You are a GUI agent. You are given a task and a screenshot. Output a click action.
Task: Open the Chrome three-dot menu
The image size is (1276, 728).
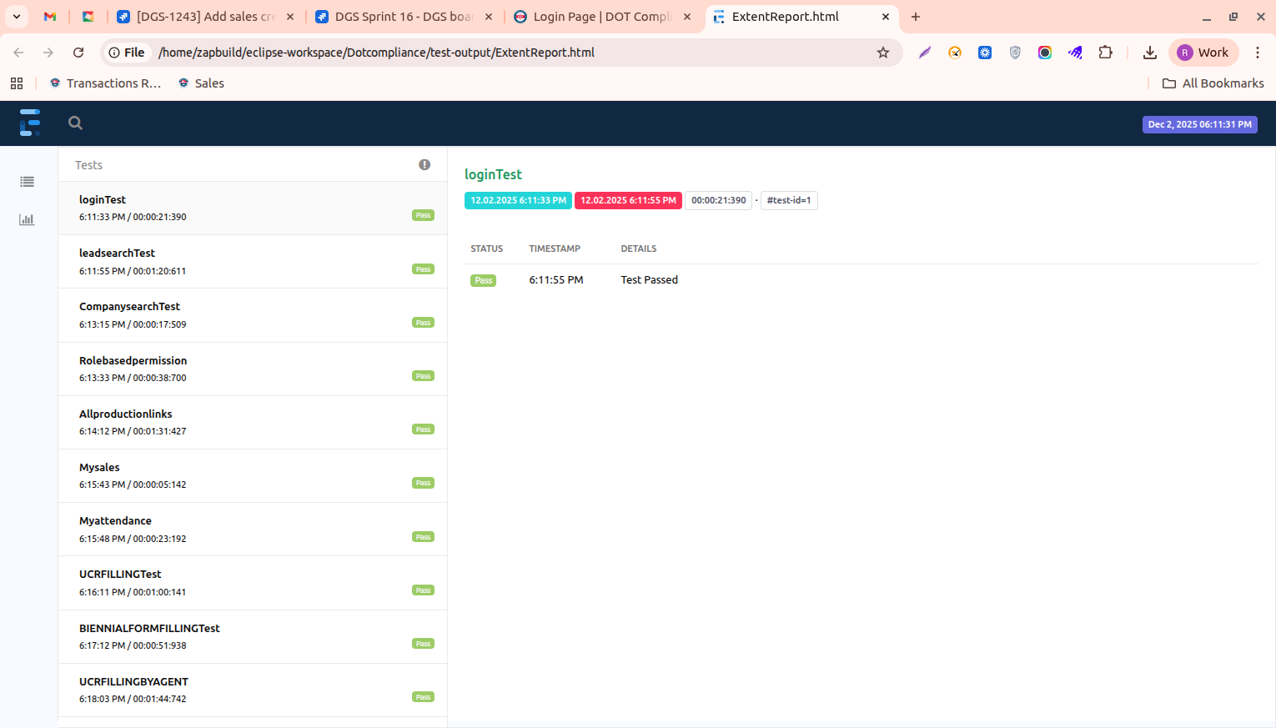tap(1257, 53)
